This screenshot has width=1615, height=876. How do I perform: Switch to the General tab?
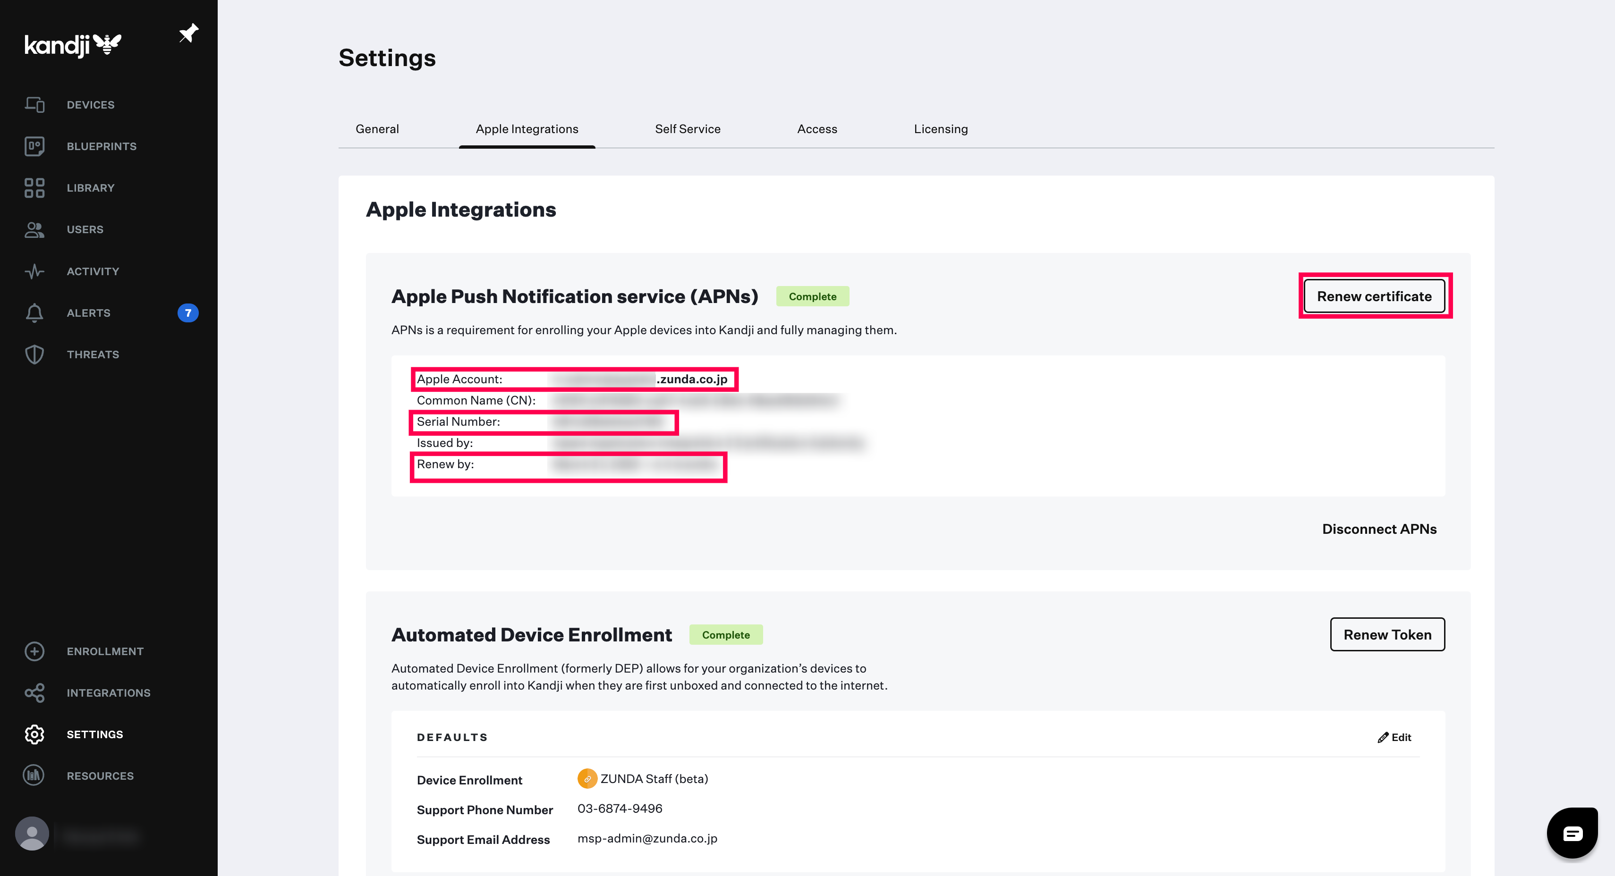[377, 129]
